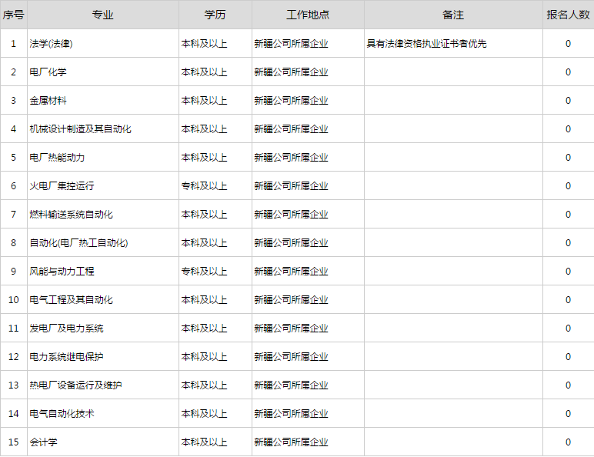This screenshot has width=594, height=457.
Task: Click the 电气工程及其自动化 entry
Action: (71, 300)
